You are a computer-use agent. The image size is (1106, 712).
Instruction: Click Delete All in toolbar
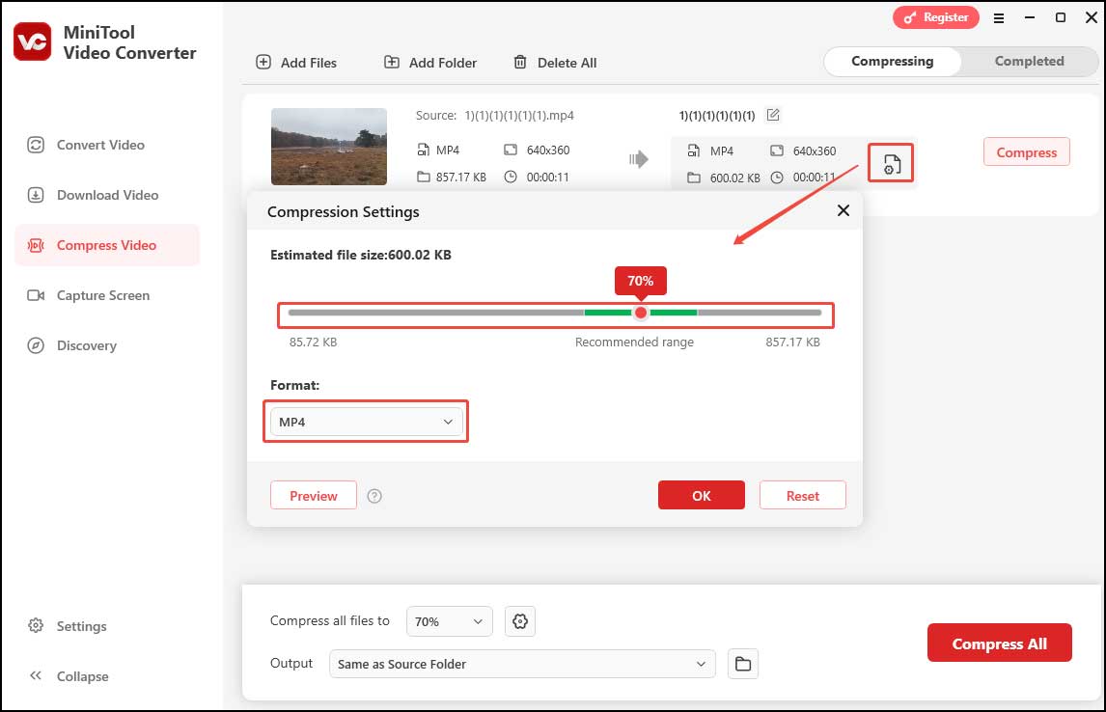[x=554, y=63]
